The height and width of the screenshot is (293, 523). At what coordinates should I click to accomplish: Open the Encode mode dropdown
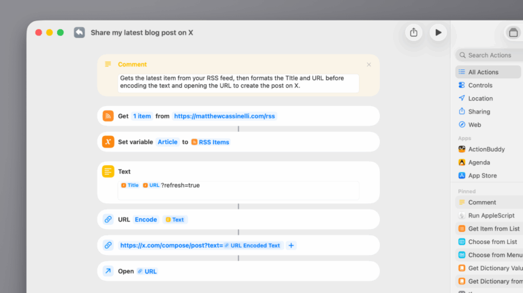tap(146, 220)
